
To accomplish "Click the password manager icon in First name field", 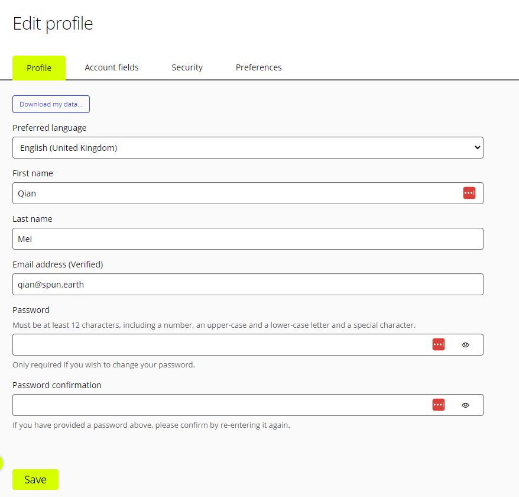I will click(469, 193).
